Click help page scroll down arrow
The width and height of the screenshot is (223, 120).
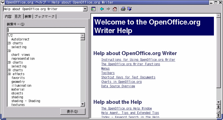click(218, 102)
